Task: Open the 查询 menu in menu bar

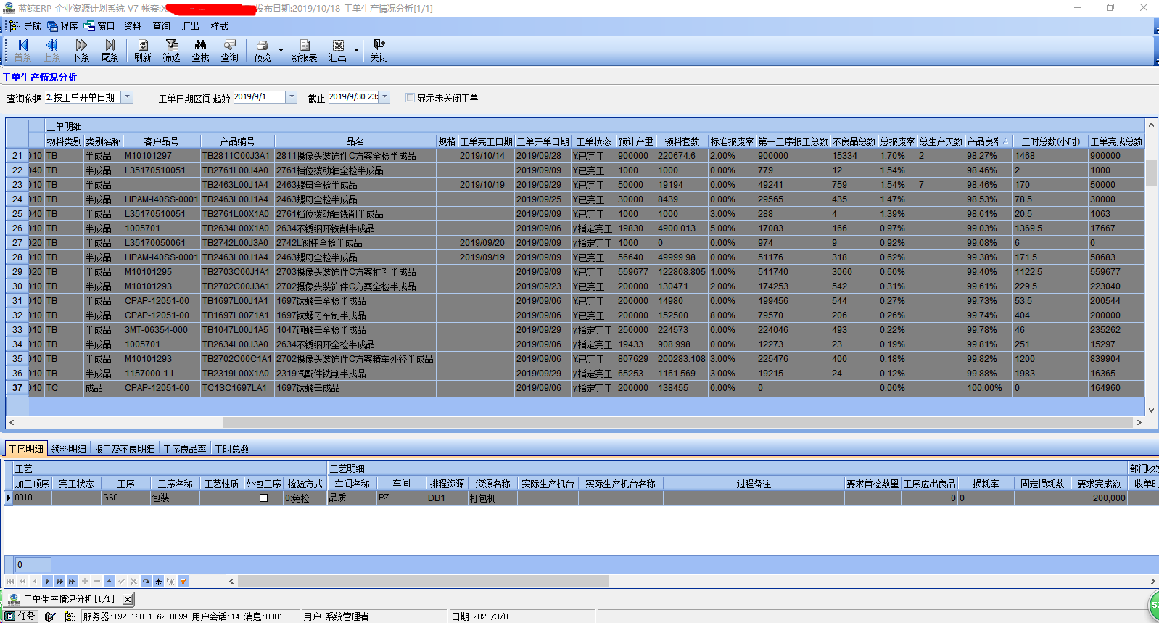Action: tap(161, 26)
